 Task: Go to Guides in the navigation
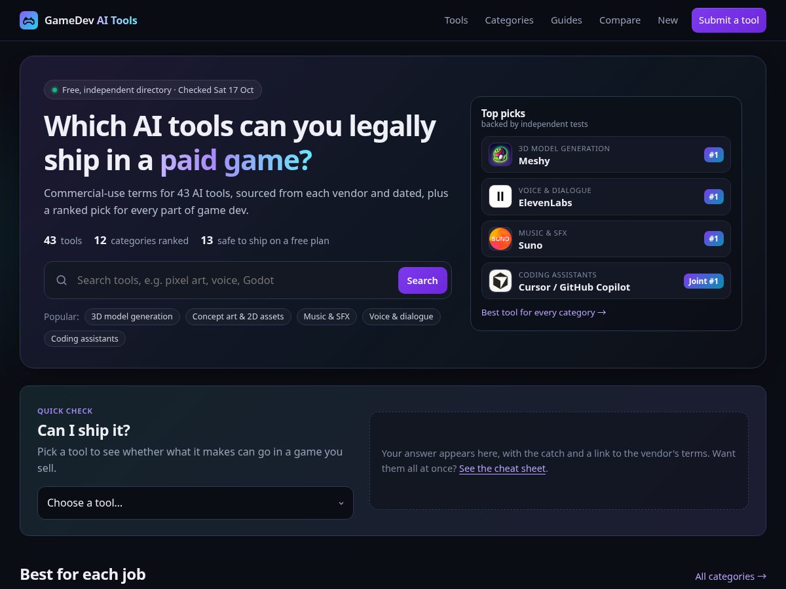point(567,20)
